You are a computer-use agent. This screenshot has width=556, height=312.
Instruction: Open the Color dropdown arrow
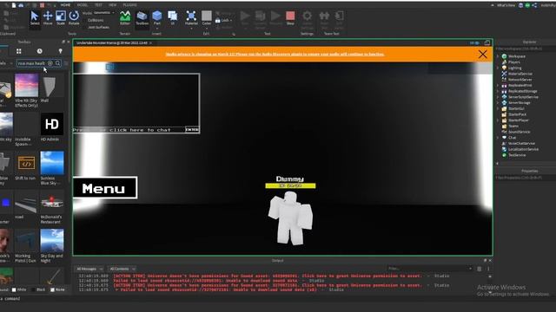tap(207, 28)
